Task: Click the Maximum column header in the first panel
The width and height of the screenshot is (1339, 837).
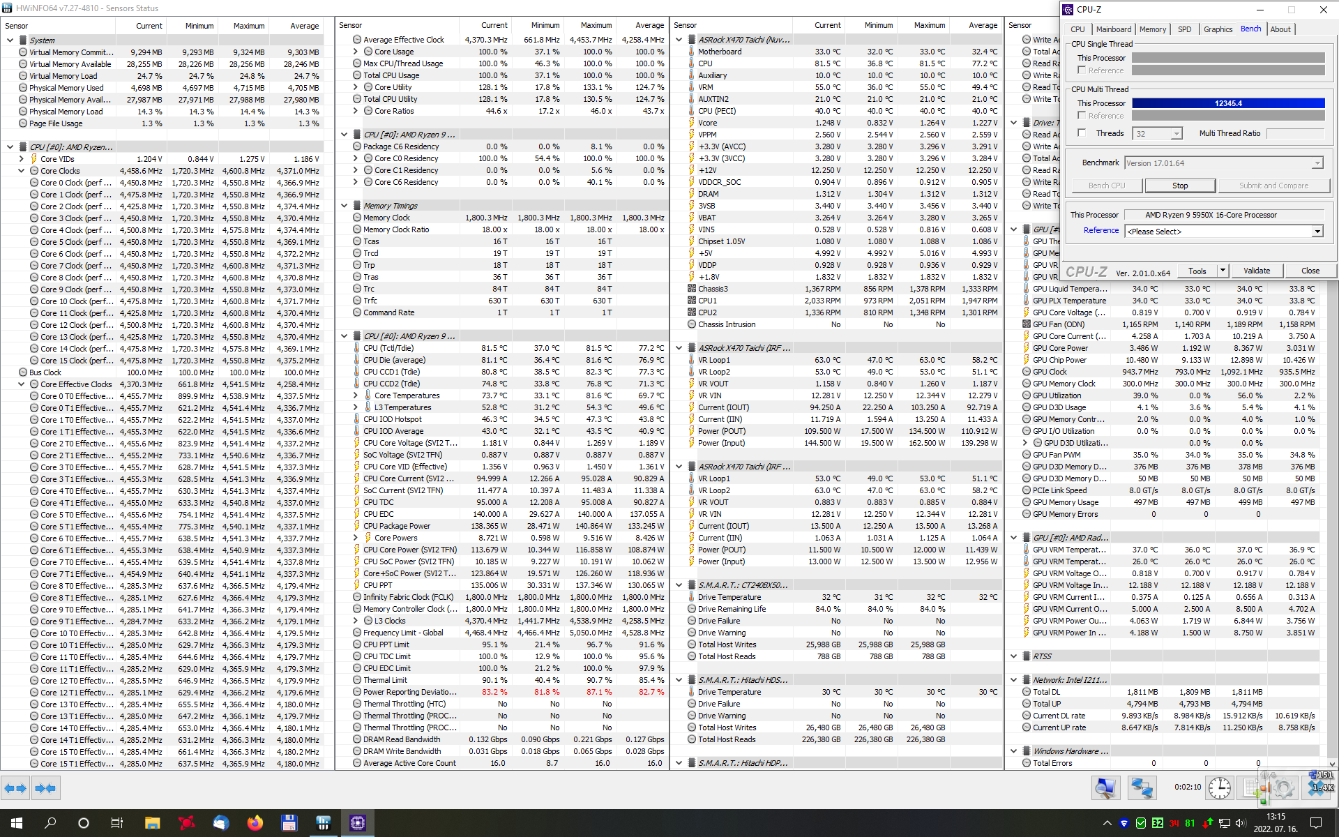Action: coord(245,26)
